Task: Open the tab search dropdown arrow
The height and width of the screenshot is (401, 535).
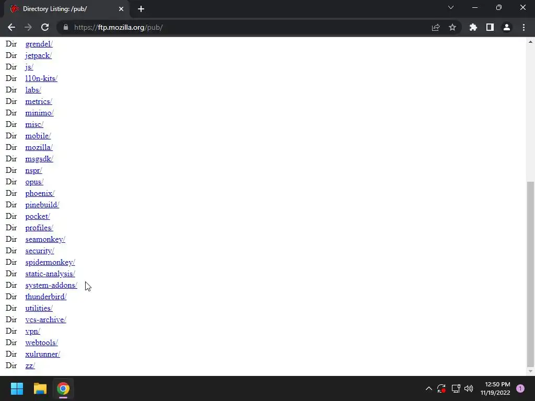Action: coord(451,7)
